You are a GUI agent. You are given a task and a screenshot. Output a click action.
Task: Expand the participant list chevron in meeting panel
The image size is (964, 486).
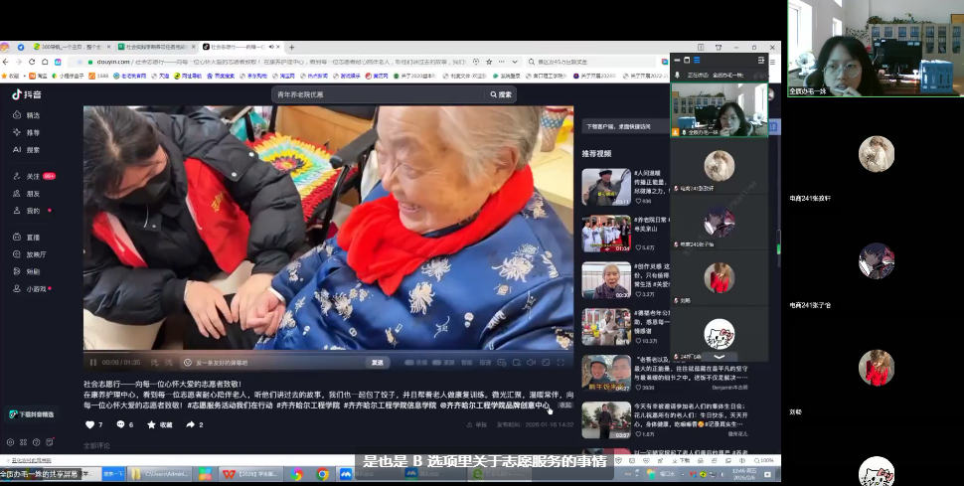click(x=720, y=355)
